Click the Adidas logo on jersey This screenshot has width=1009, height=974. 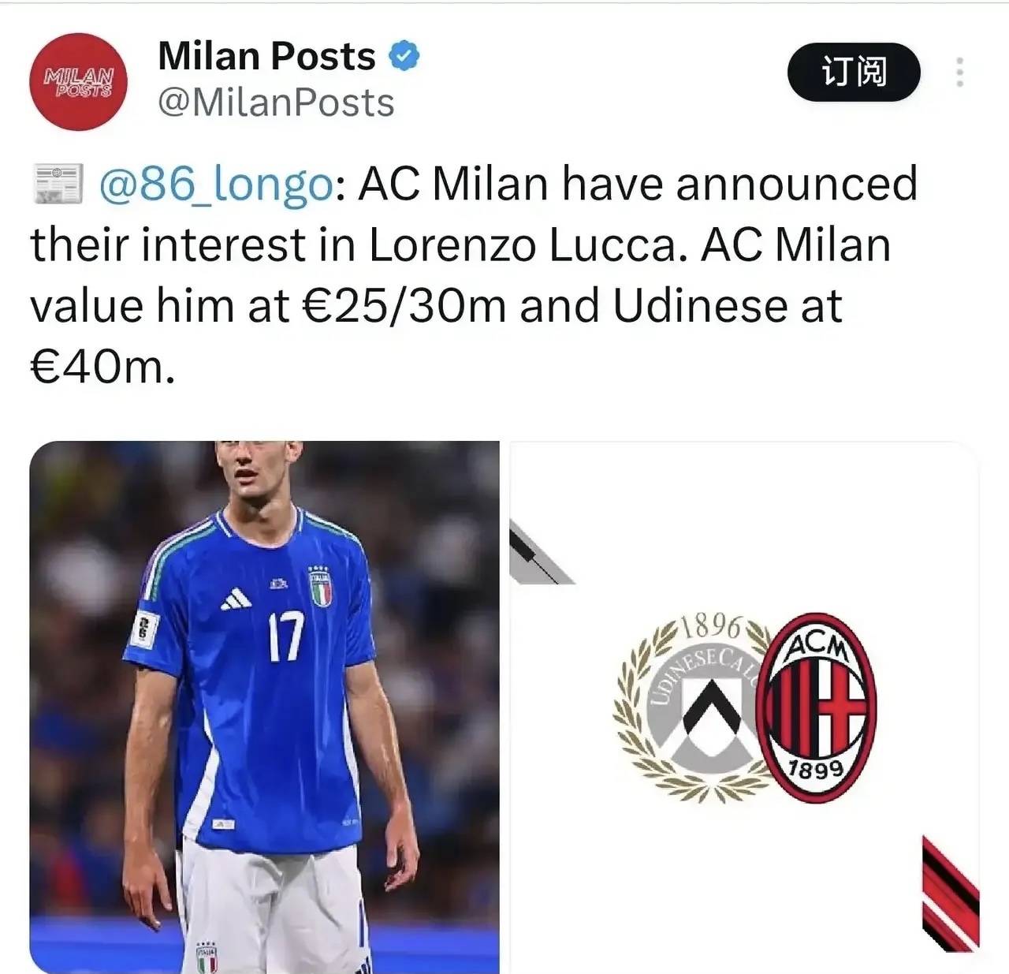tap(236, 599)
